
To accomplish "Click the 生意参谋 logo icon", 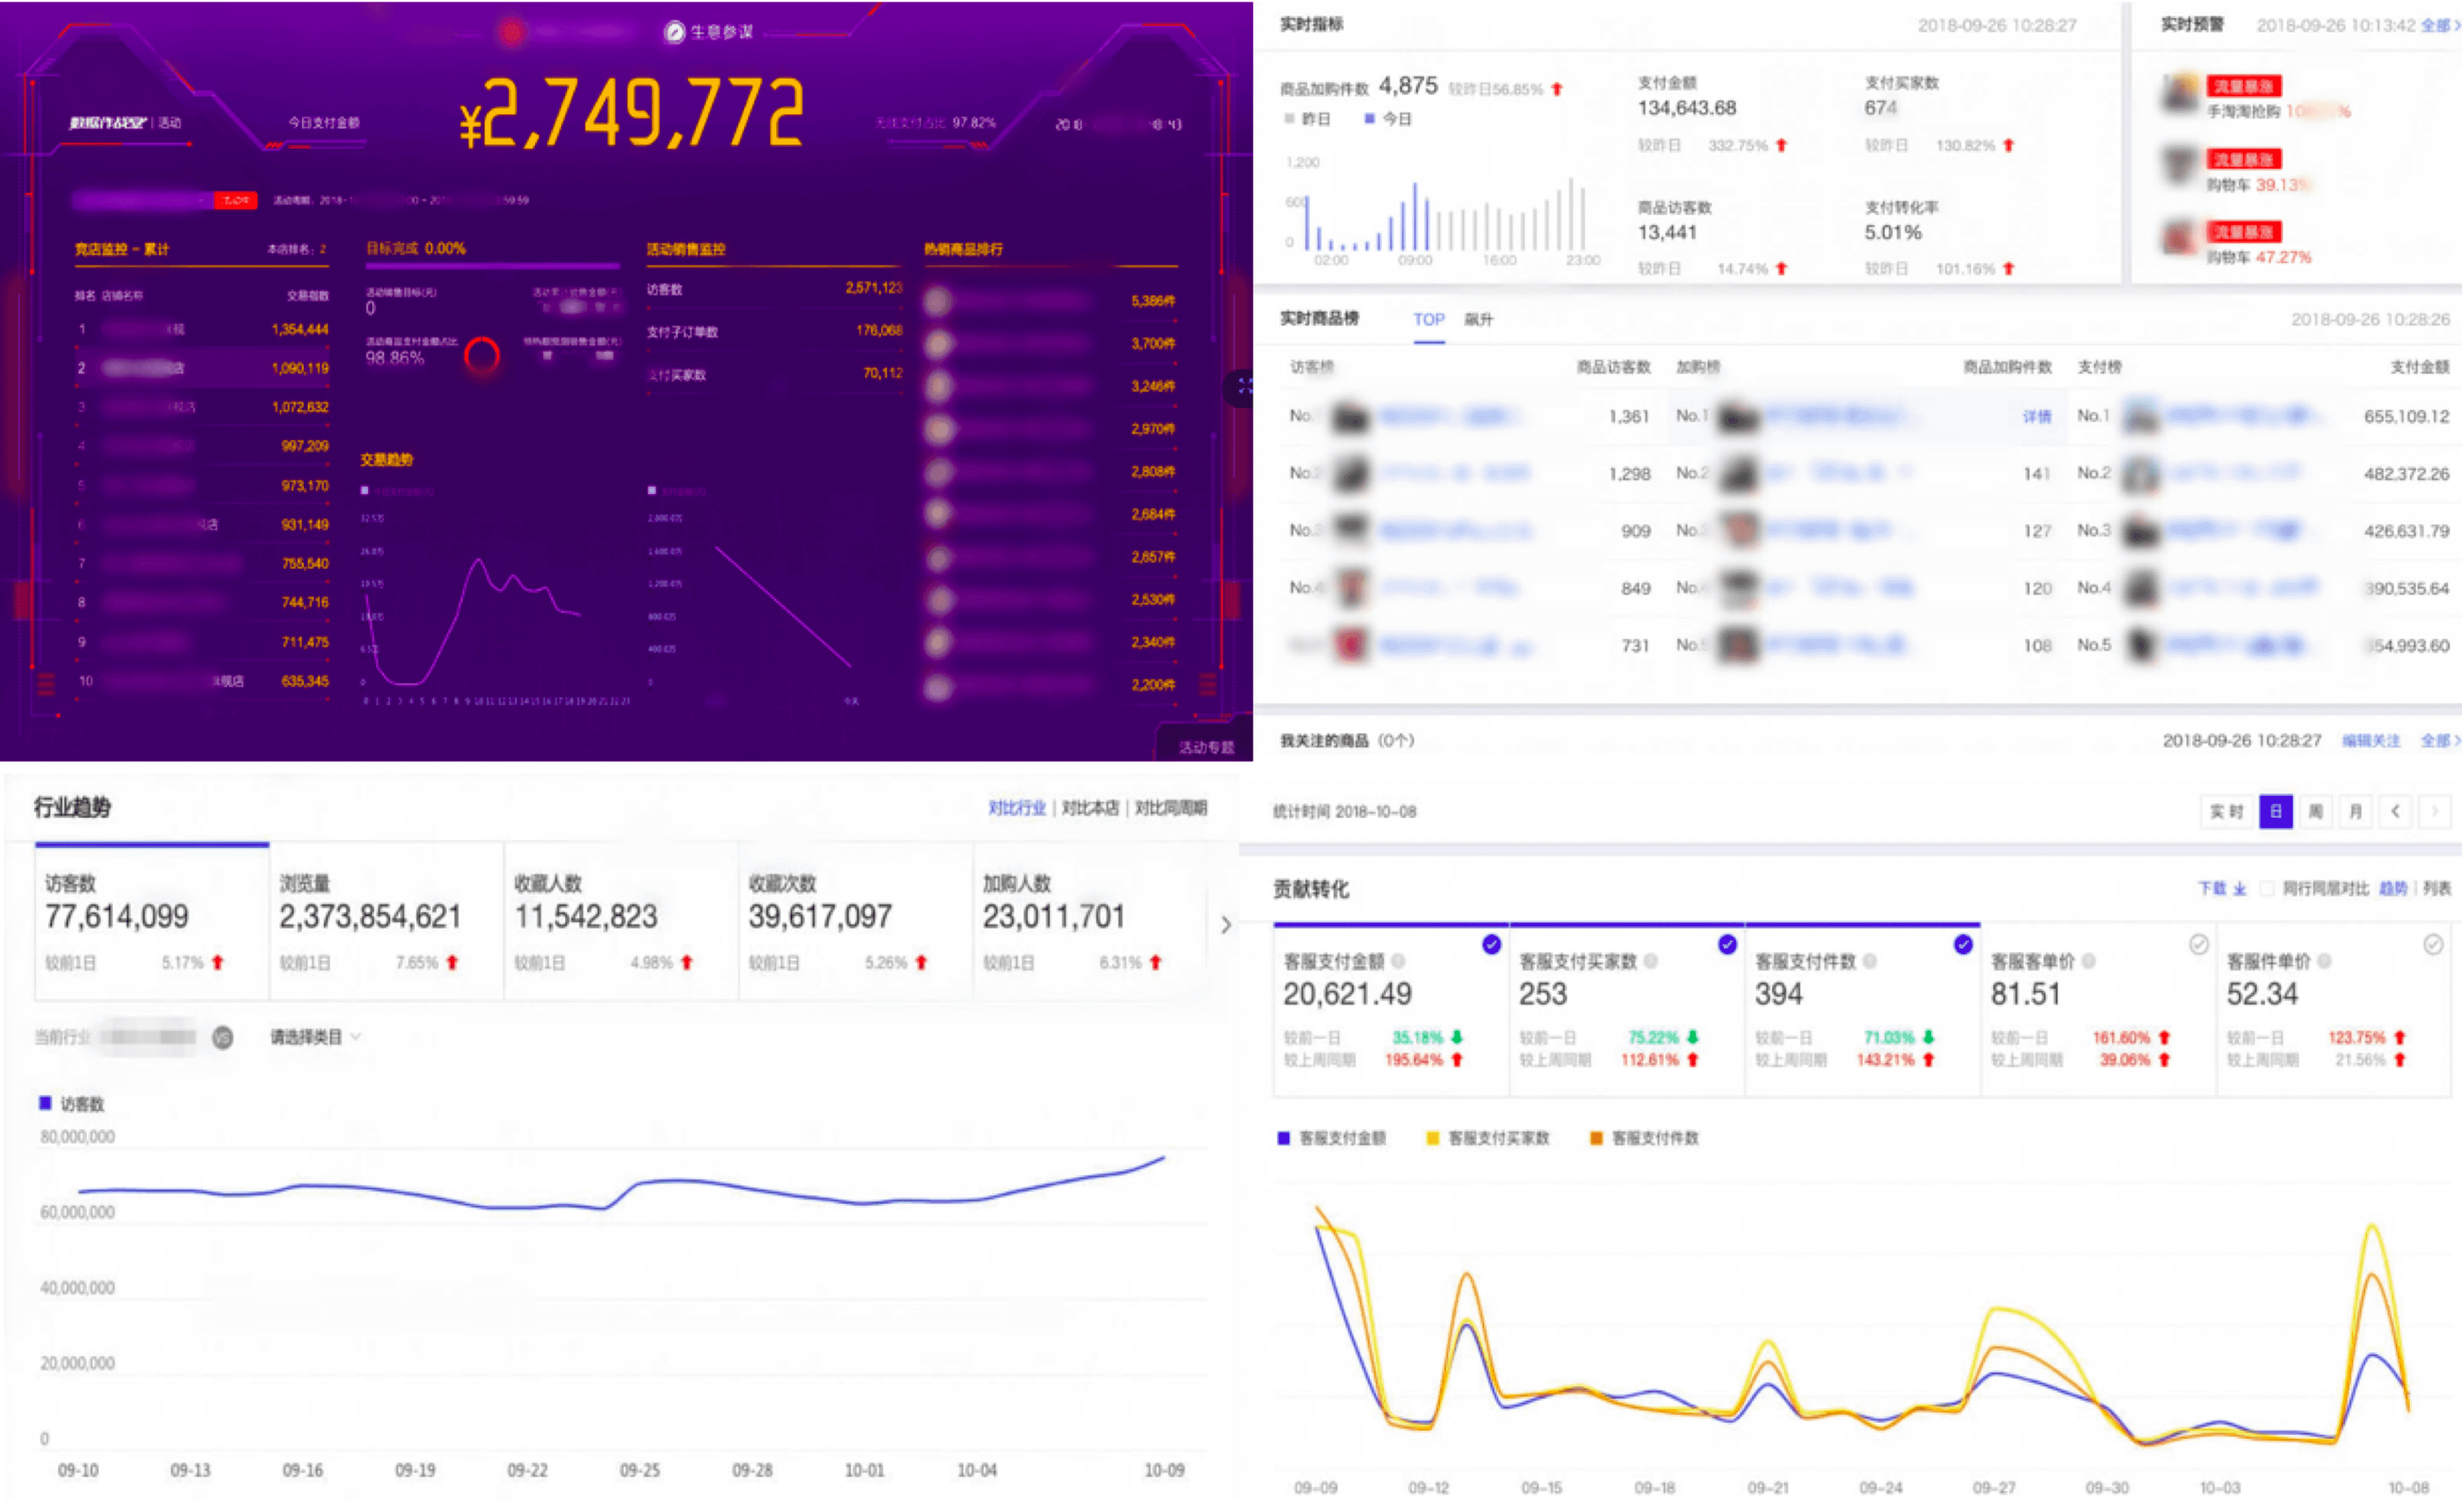I will [x=674, y=32].
